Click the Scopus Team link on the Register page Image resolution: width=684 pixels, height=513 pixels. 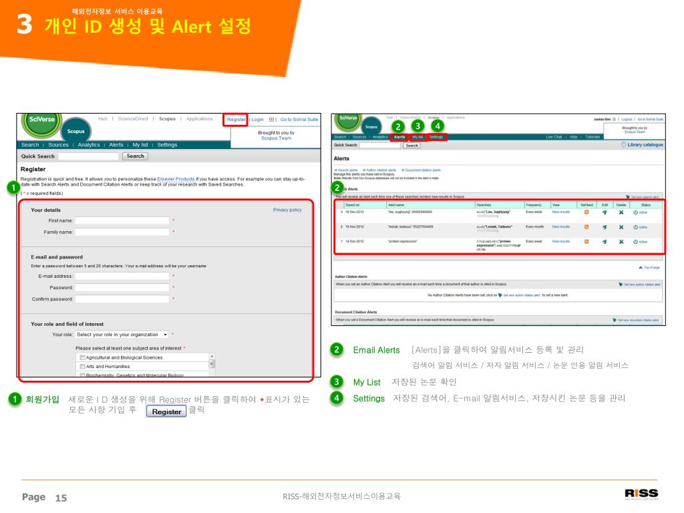click(x=276, y=138)
